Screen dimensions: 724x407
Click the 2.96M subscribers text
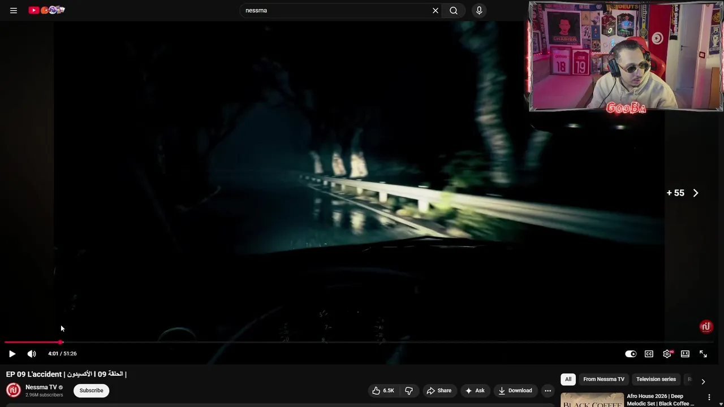(x=44, y=395)
